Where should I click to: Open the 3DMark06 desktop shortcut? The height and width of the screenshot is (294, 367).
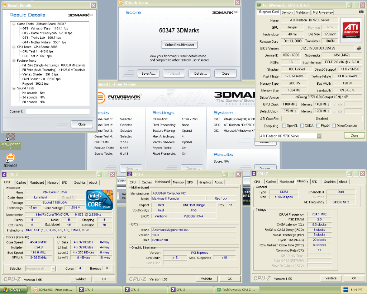click(10, 158)
